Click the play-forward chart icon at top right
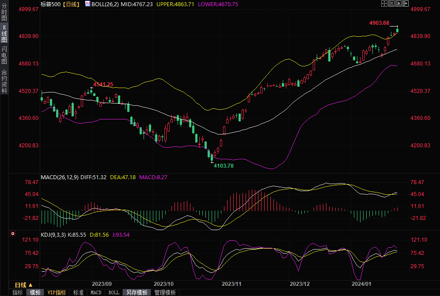 (x=398, y=4)
